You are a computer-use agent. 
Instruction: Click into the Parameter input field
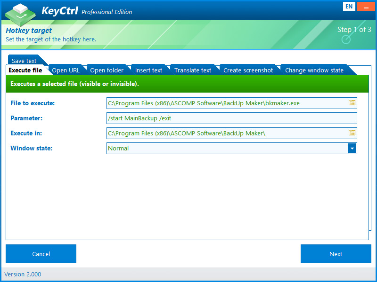[x=231, y=118]
